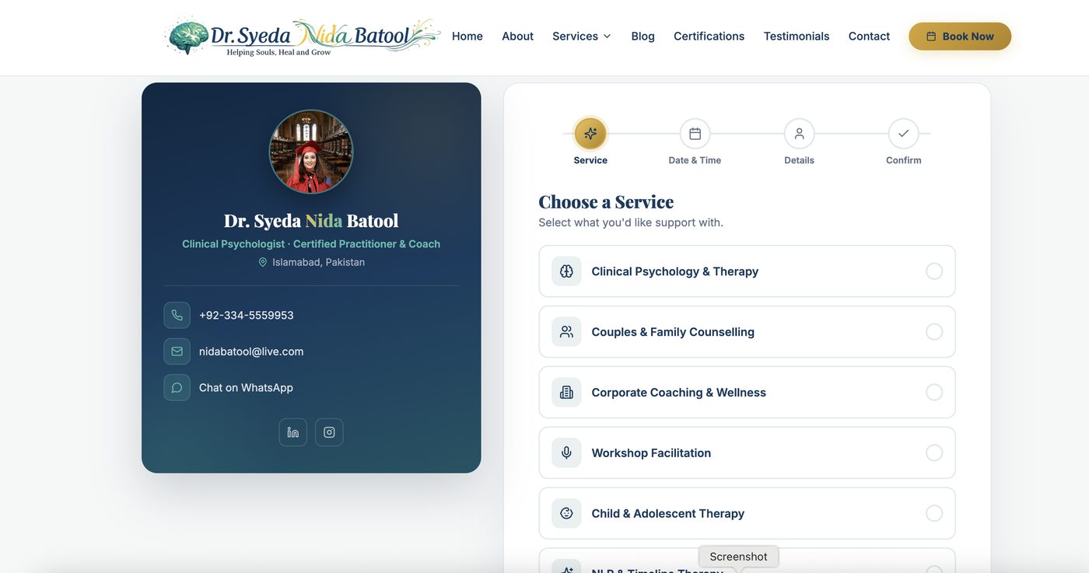Email nidabatool@live.com link
Image resolution: width=1089 pixels, height=573 pixels.
tap(251, 351)
